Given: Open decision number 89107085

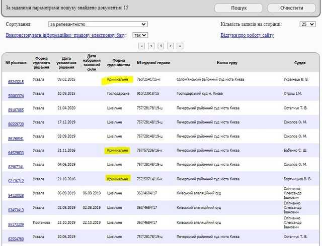Looking at the screenshot, I should coord(16,109).
